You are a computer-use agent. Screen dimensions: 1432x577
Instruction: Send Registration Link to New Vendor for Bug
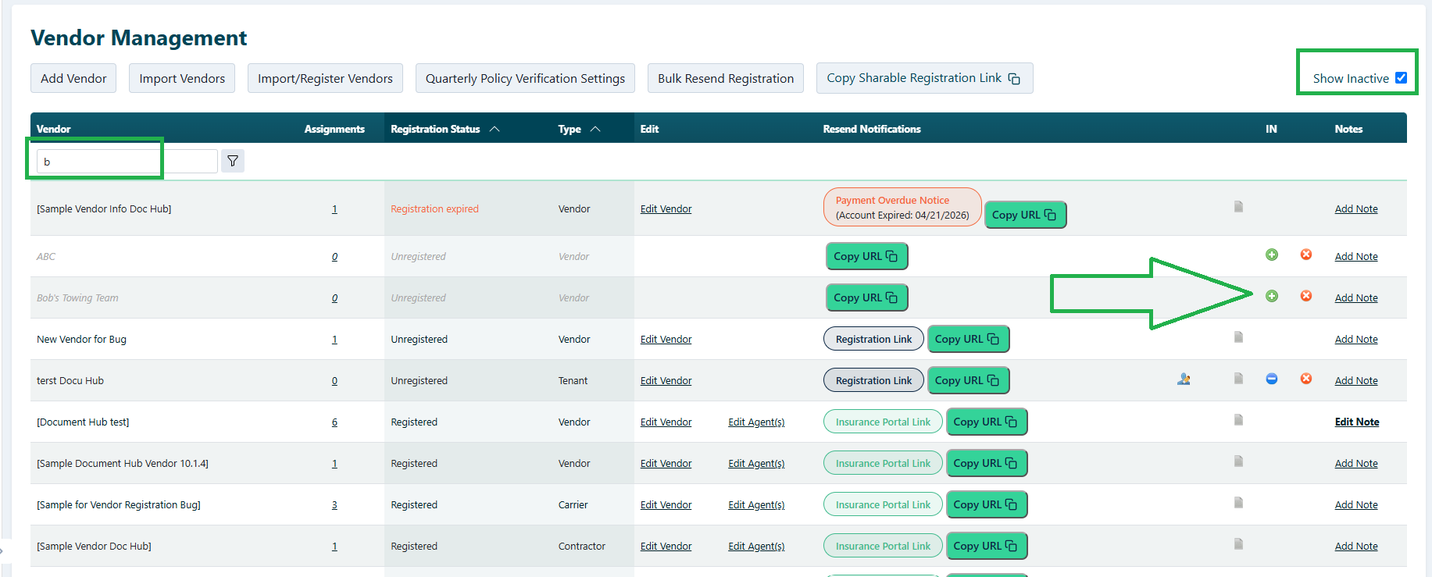click(x=873, y=339)
